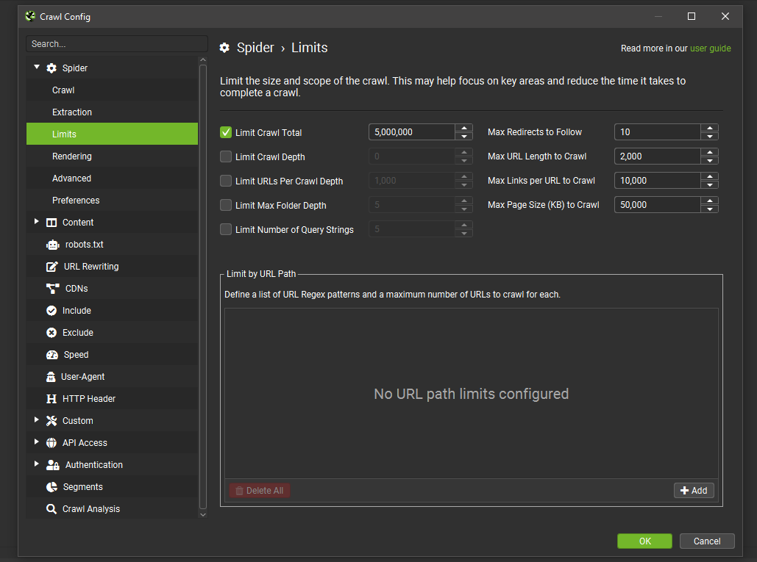757x562 pixels.
Task: Click the sidebar Search field
Action: coord(117,44)
